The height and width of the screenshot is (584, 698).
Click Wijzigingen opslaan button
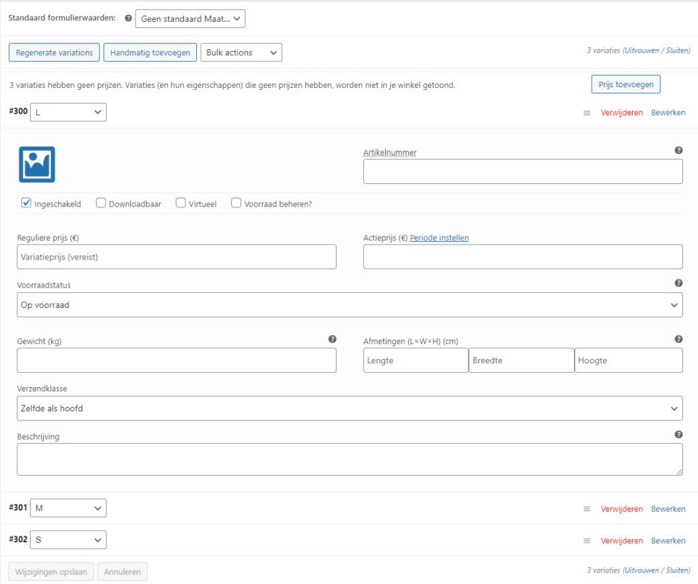coord(51,572)
